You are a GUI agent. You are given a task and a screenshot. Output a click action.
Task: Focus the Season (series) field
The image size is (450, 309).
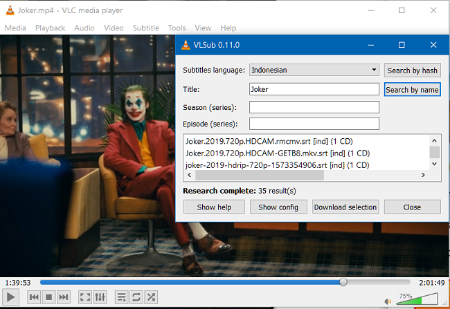point(314,107)
